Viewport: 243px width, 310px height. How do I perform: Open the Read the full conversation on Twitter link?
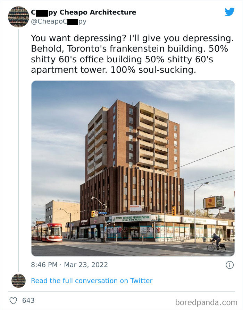pyautogui.click(x=92, y=281)
